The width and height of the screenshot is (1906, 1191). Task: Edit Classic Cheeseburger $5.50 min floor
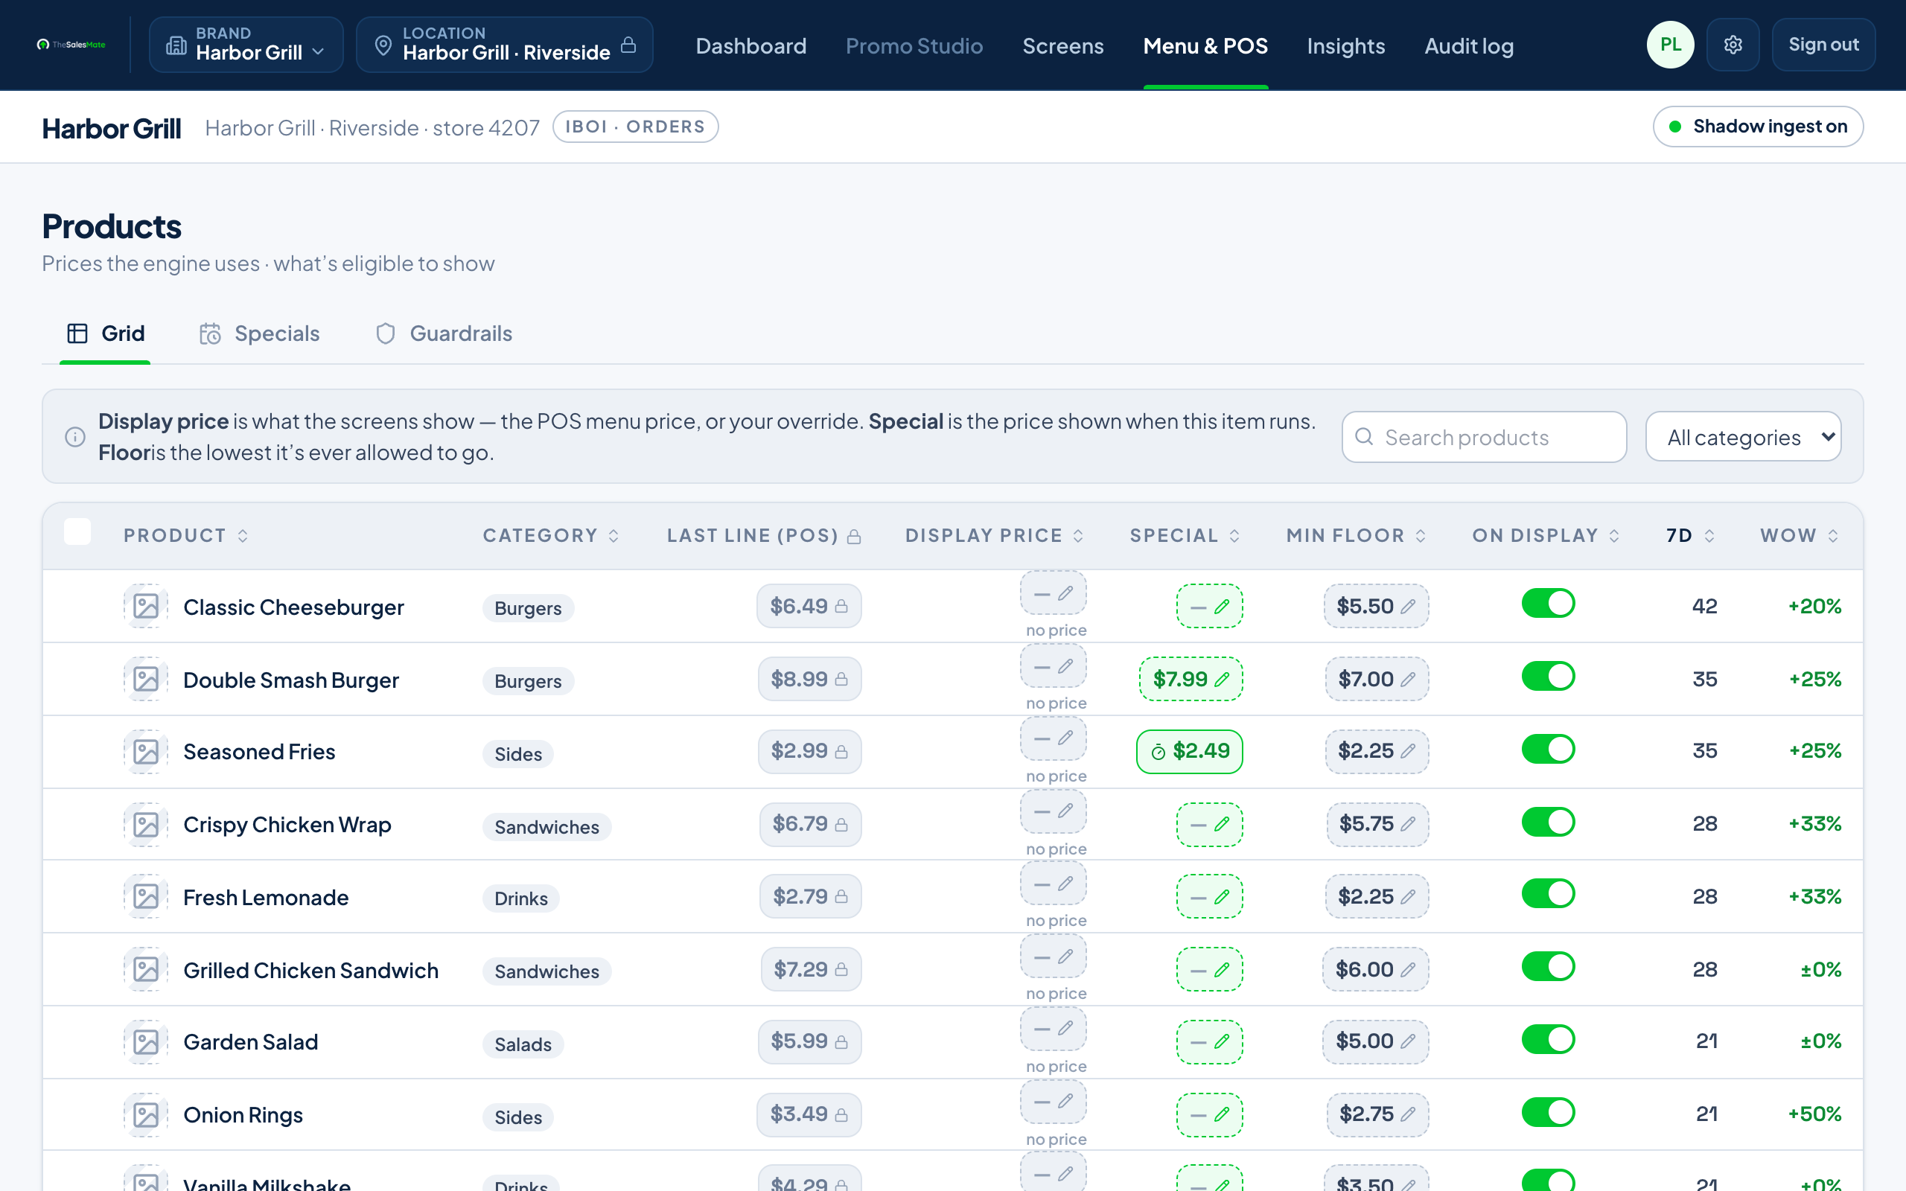pyautogui.click(x=1376, y=607)
